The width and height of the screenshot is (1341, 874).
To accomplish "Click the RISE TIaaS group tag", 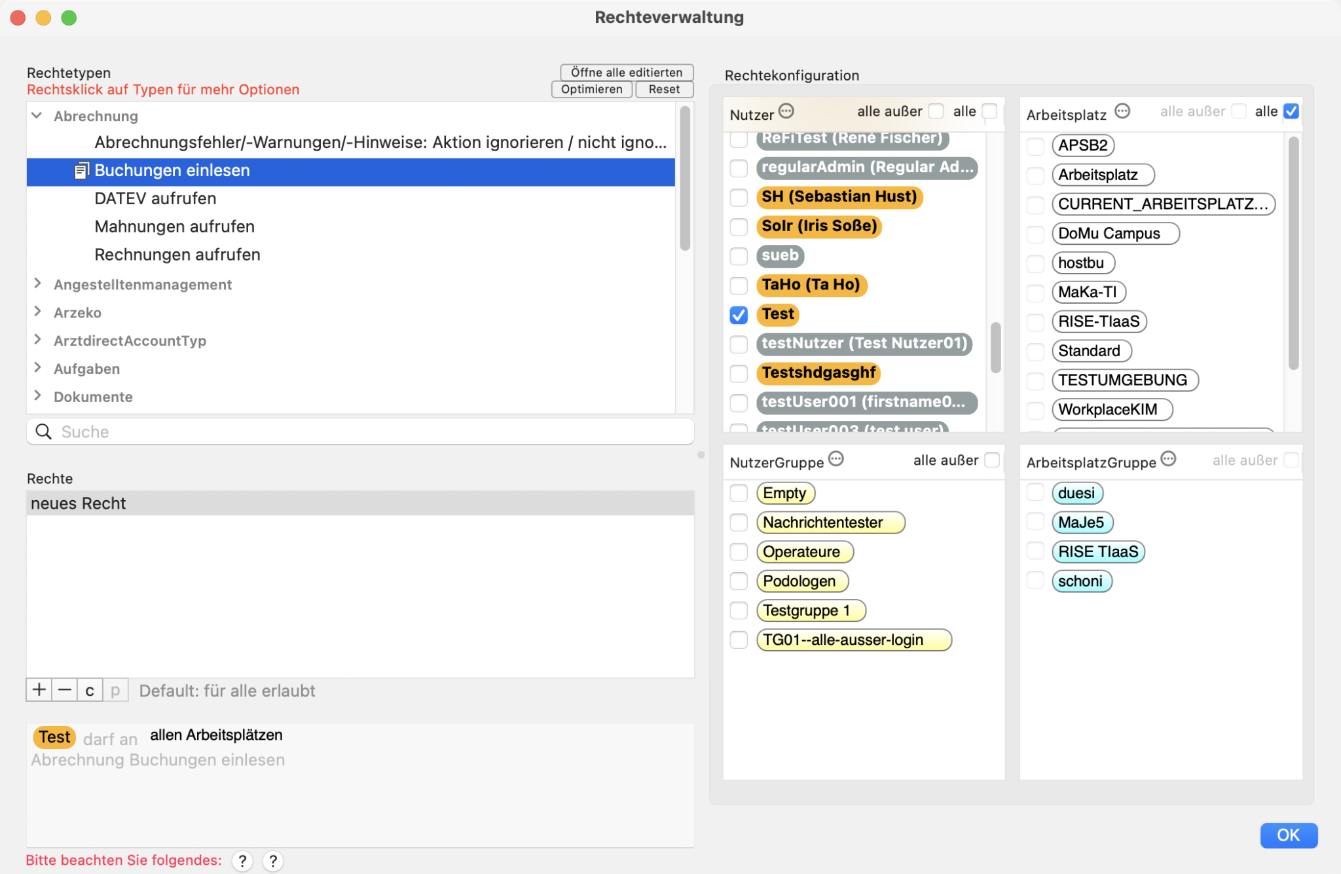I will pyautogui.click(x=1098, y=552).
